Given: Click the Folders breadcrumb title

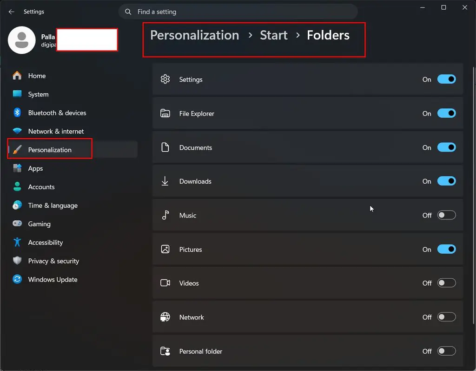Looking at the screenshot, I should 328,35.
